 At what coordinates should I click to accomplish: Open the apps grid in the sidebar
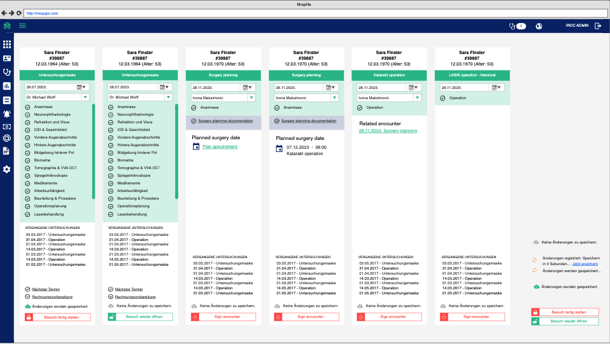[x=7, y=45]
